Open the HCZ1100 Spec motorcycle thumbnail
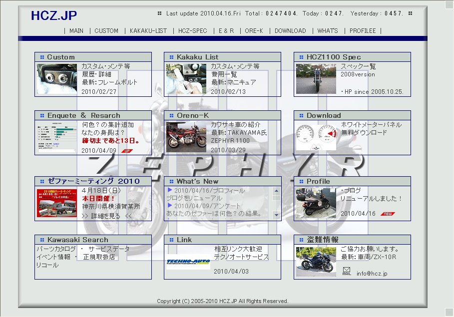This screenshot has width=454, height=317. tap(316, 79)
